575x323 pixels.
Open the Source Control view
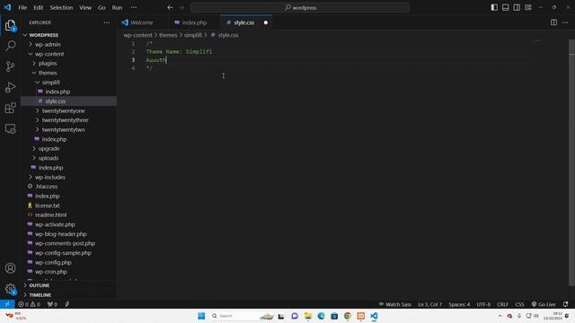[10, 66]
